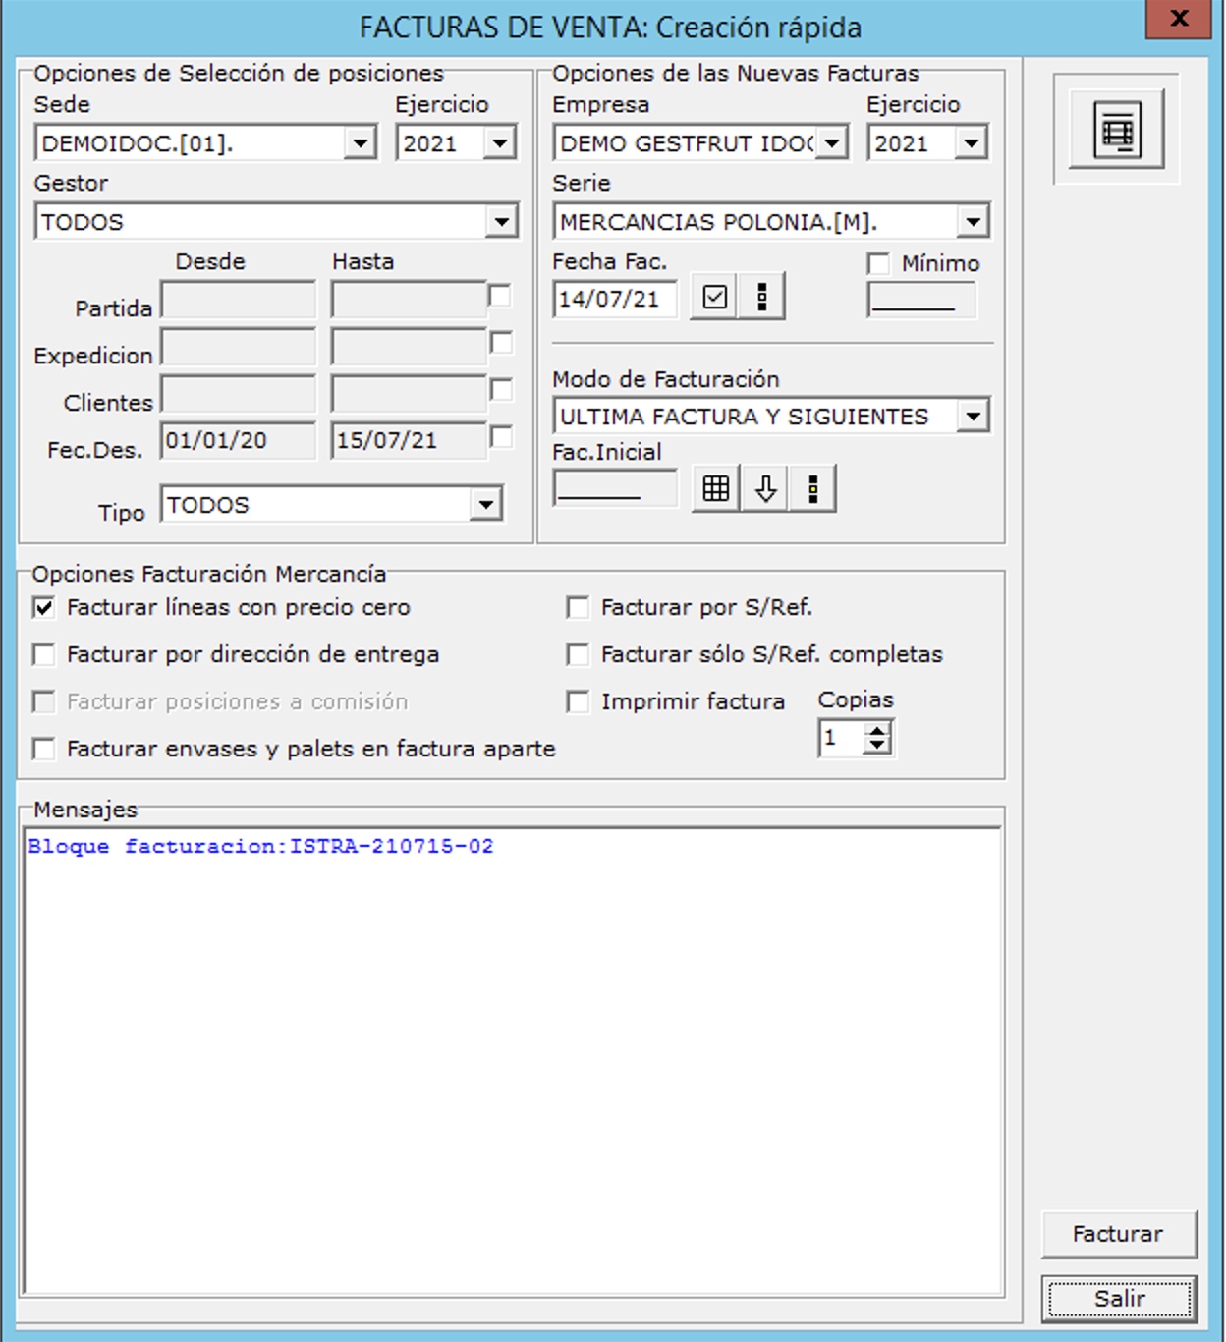Enable Facturar por dirección de entrega
The width and height of the screenshot is (1226, 1342).
pyautogui.click(x=44, y=655)
